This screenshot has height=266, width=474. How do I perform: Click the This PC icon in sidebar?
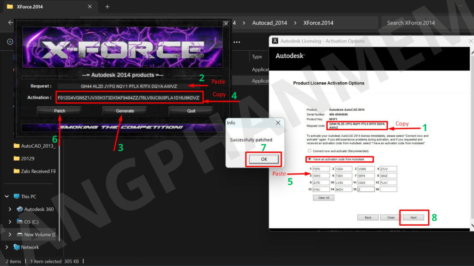17,196
